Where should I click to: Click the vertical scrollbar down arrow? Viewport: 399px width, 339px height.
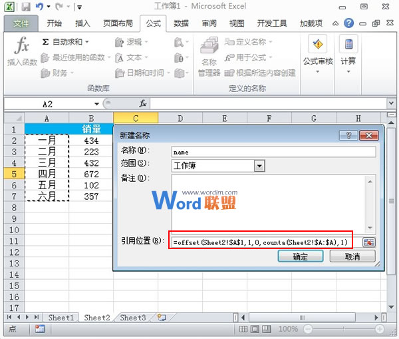391,307
